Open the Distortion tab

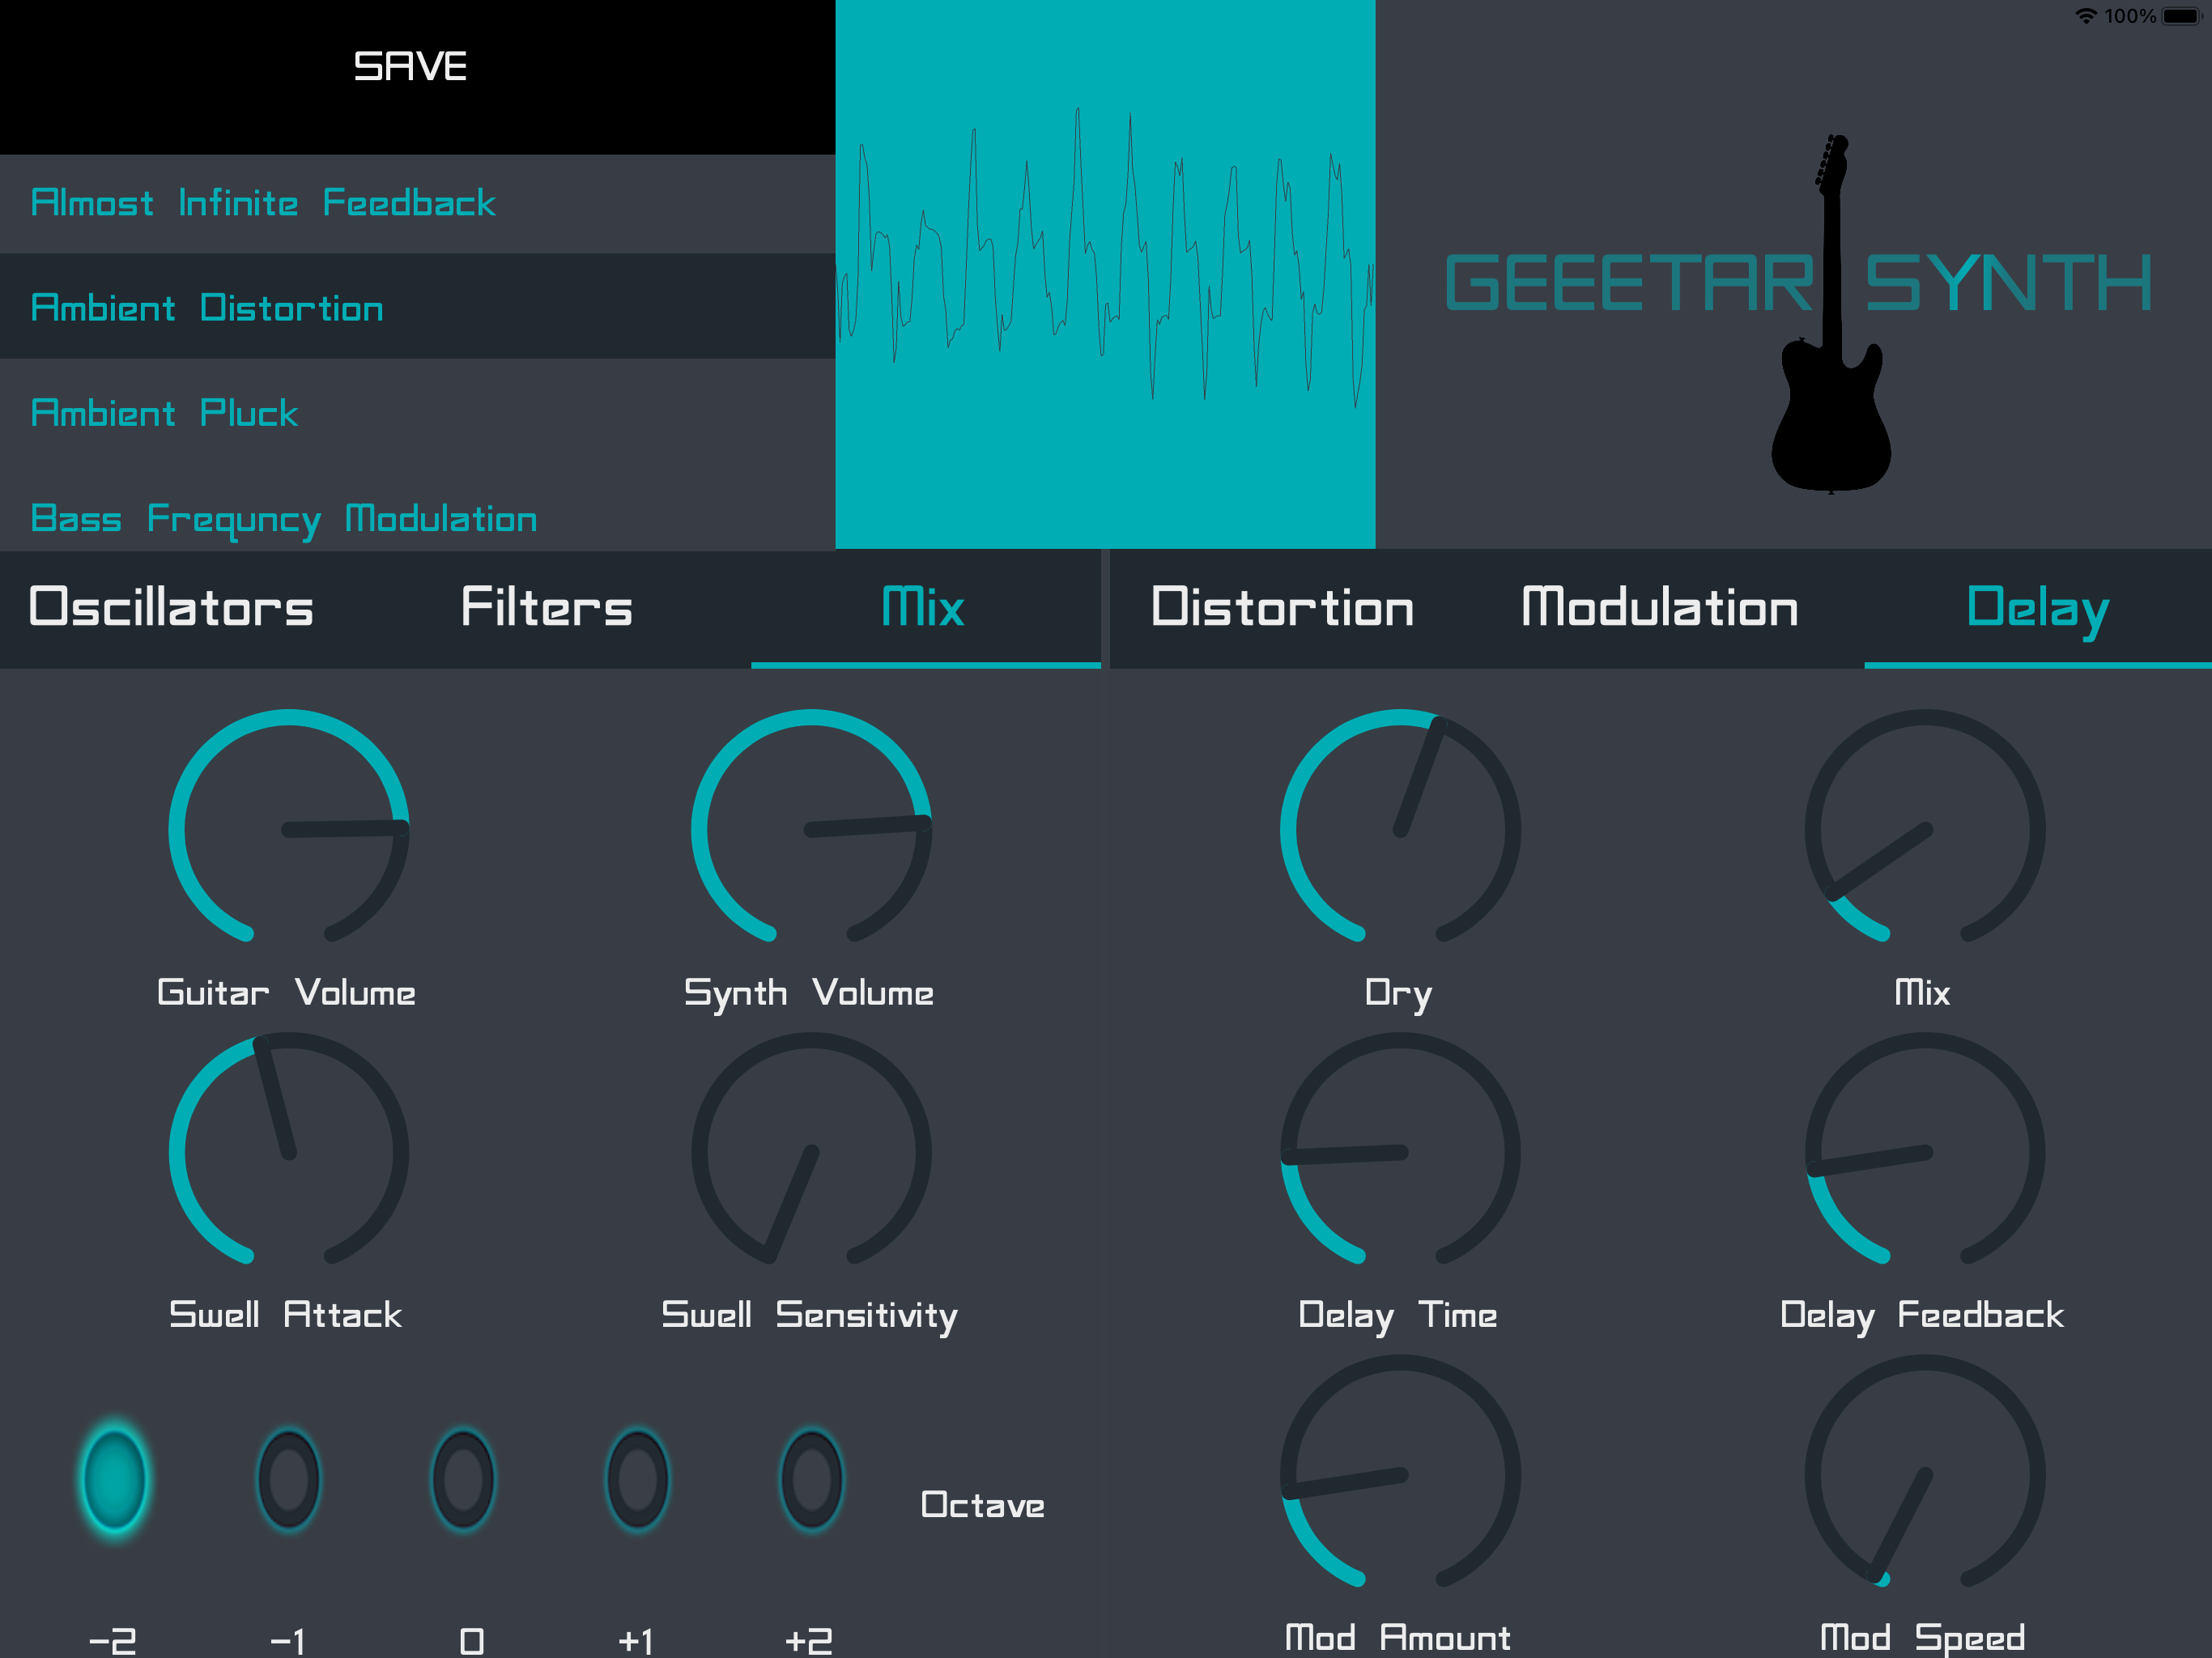point(1282,608)
